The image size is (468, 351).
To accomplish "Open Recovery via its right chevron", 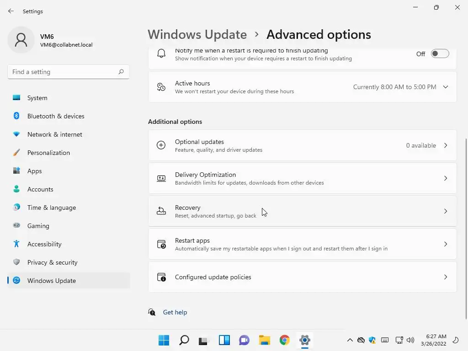I will click(446, 211).
